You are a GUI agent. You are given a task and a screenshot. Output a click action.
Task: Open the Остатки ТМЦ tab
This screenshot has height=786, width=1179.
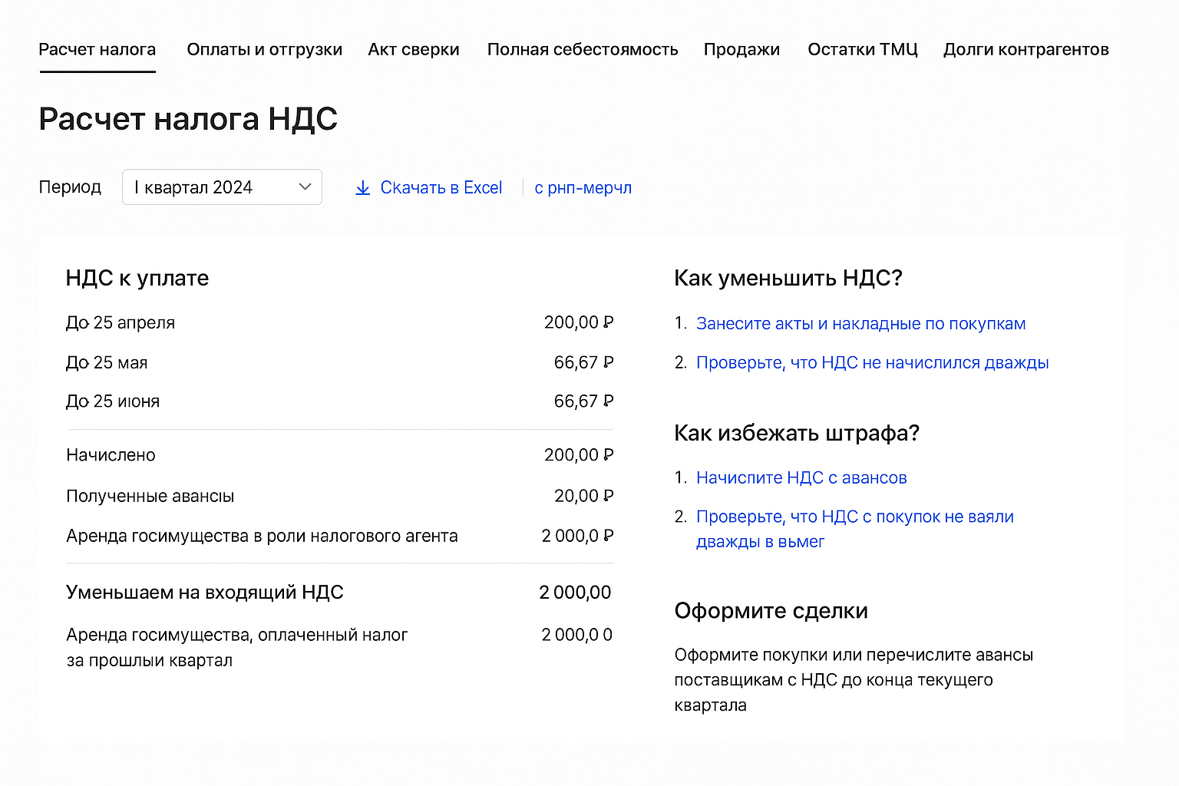(x=862, y=49)
